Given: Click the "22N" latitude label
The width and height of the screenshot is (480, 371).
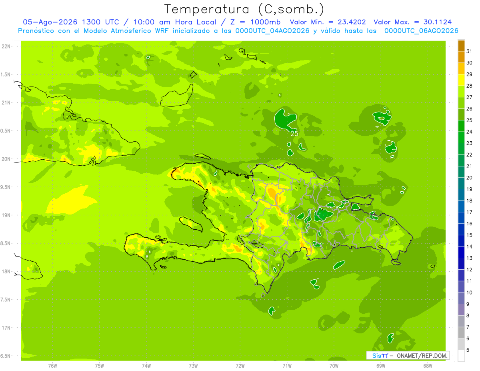Looking at the screenshot, I should click(x=6, y=46).
